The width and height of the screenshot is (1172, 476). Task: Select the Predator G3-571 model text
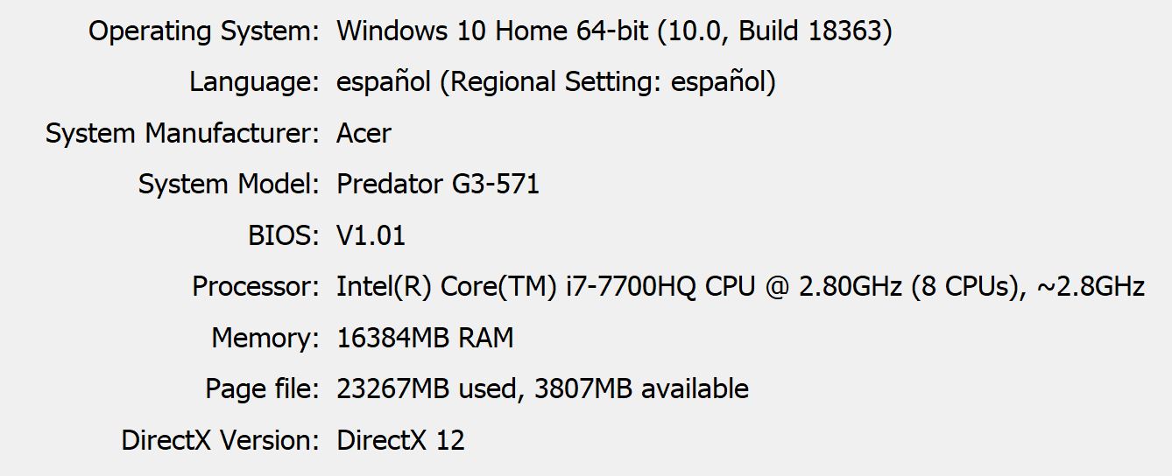coord(438,185)
